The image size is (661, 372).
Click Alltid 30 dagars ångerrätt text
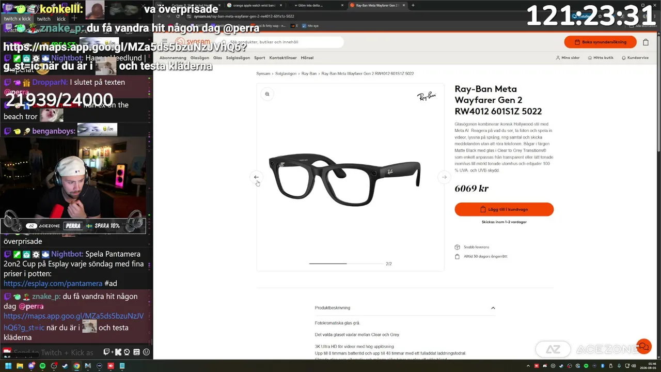coord(485,256)
